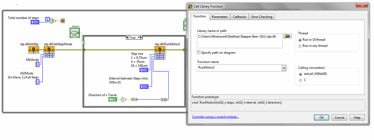Switch to the Parameters tab
Viewport: 374px width, 140px height.
tap(220, 17)
